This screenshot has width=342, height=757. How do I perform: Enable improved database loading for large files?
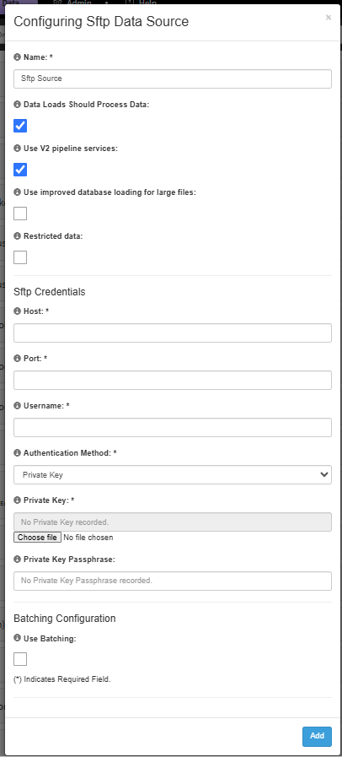point(20,214)
